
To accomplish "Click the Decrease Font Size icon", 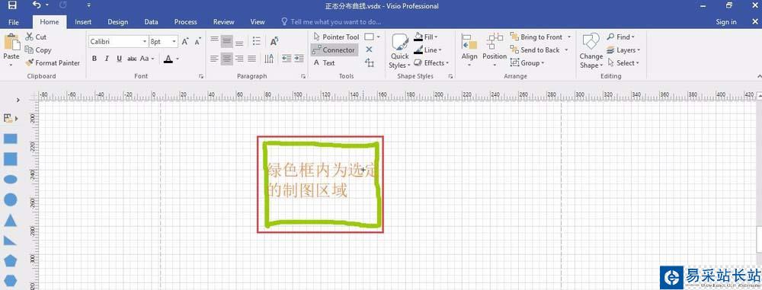I will pyautogui.click(x=197, y=42).
